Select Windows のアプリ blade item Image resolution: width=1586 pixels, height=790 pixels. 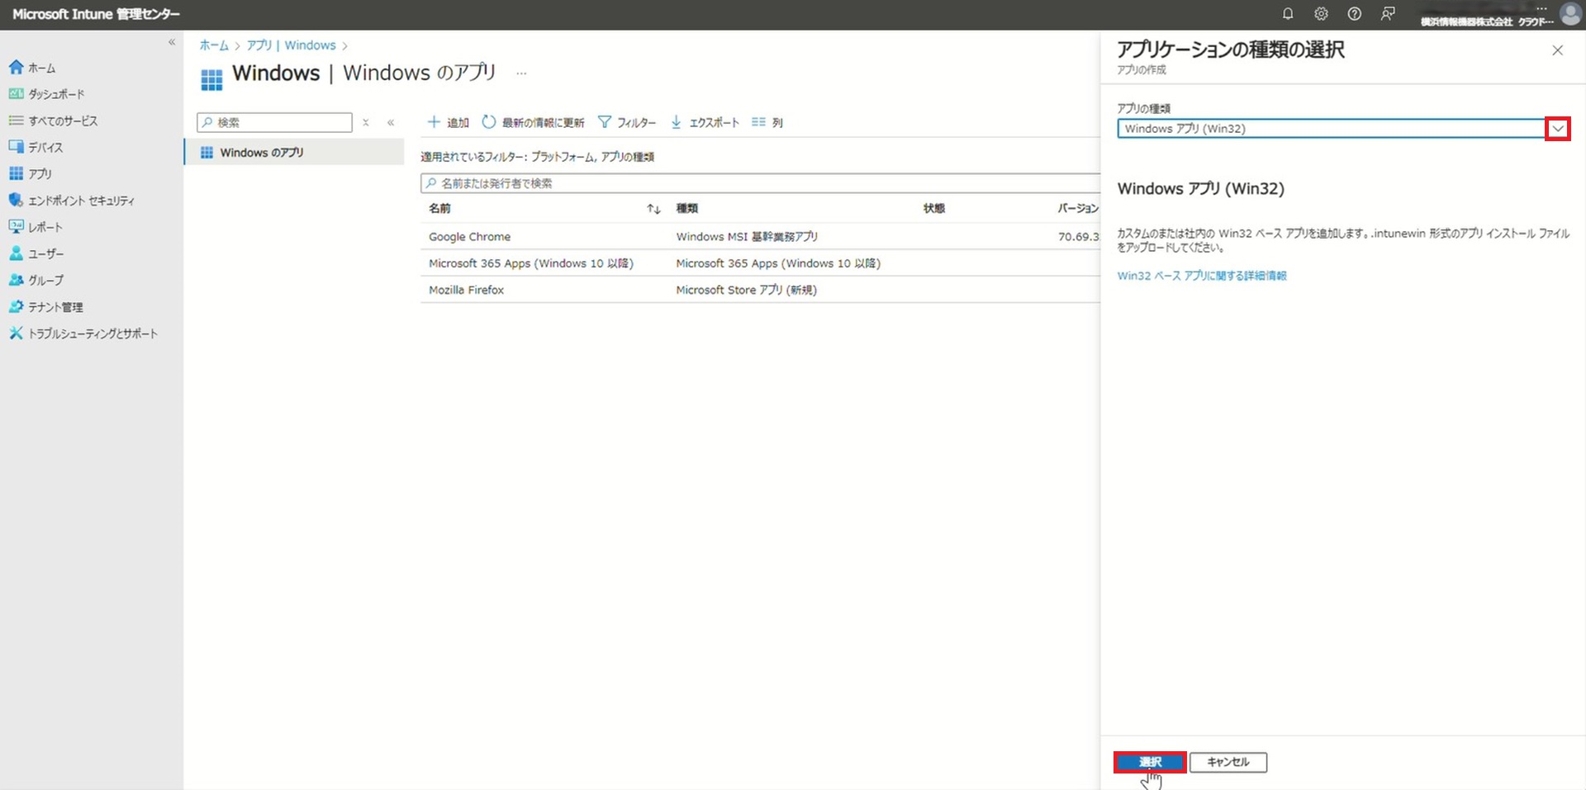point(293,153)
